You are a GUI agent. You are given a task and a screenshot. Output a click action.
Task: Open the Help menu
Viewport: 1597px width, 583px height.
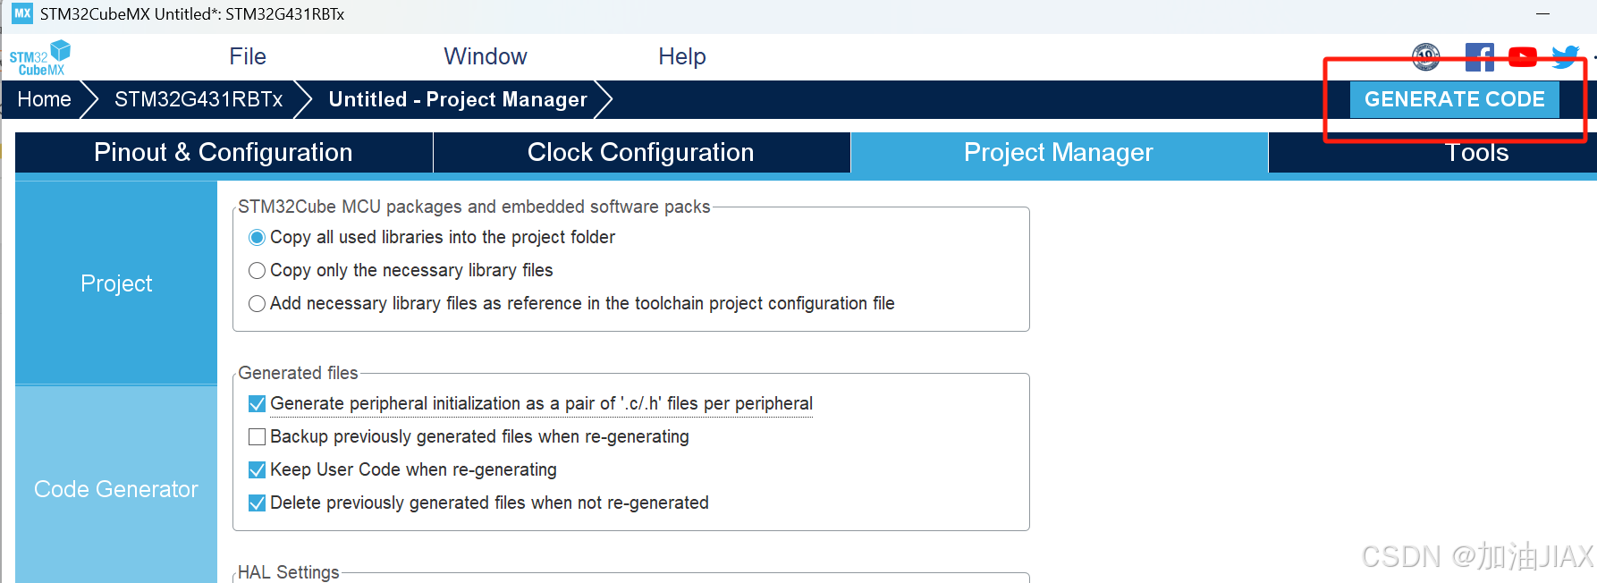pyautogui.click(x=682, y=56)
